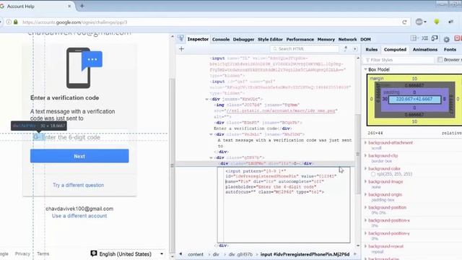Select the Computed sidebar tab

tap(395, 50)
